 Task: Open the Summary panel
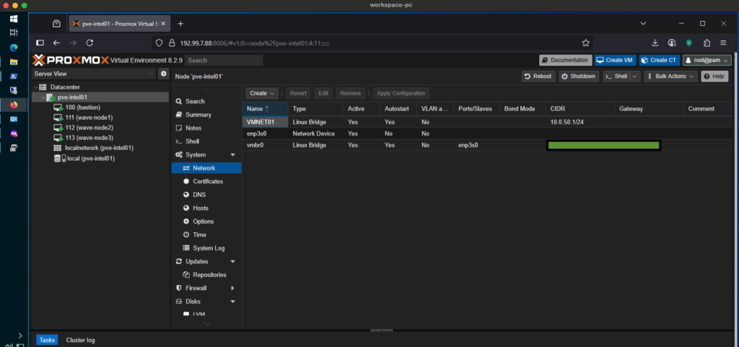[206, 115]
